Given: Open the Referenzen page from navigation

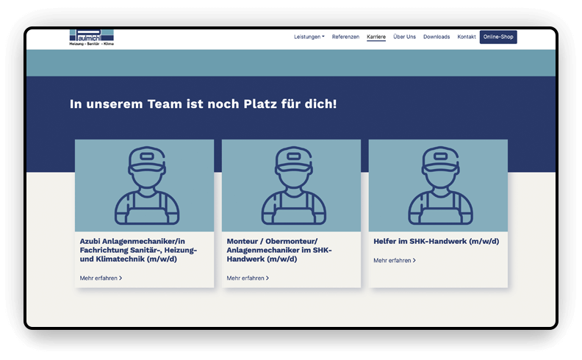Looking at the screenshot, I should (x=345, y=37).
